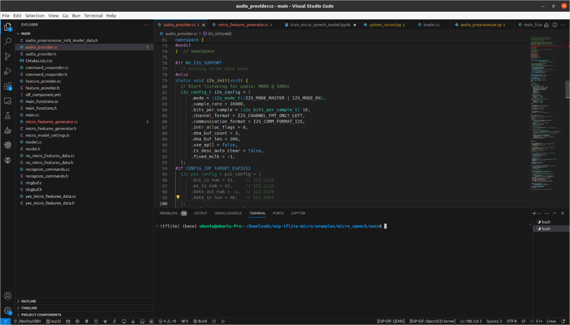Viewport: 570px width, 325px height.
Task: Open feature_provider.cc in explorer
Action: tap(43, 81)
